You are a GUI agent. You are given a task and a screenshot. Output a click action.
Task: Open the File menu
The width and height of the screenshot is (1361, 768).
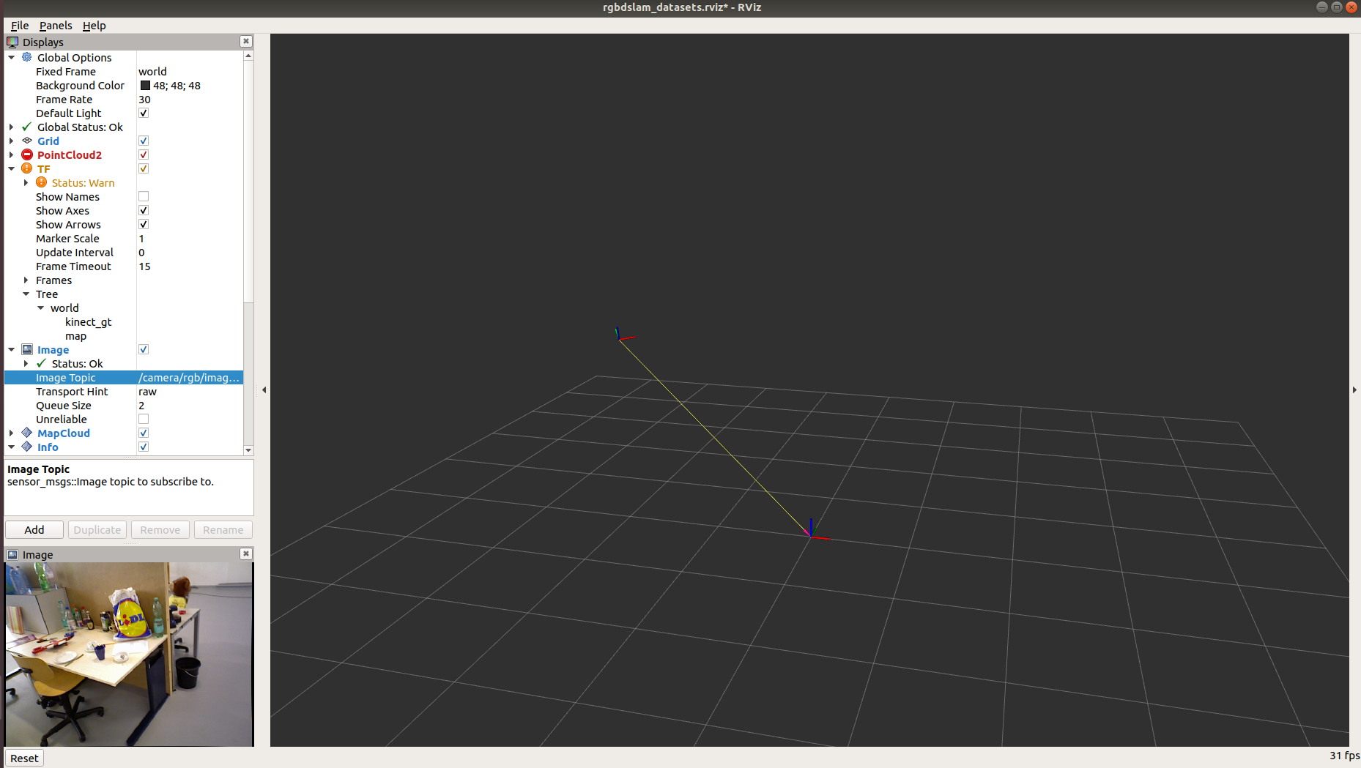pos(19,25)
